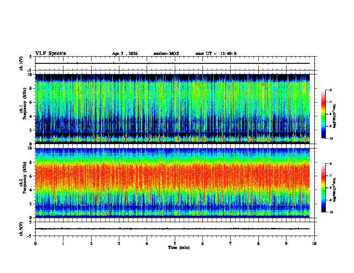Click time axis tick label "1"
354x273 pixels.
pyautogui.click(x=63, y=244)
